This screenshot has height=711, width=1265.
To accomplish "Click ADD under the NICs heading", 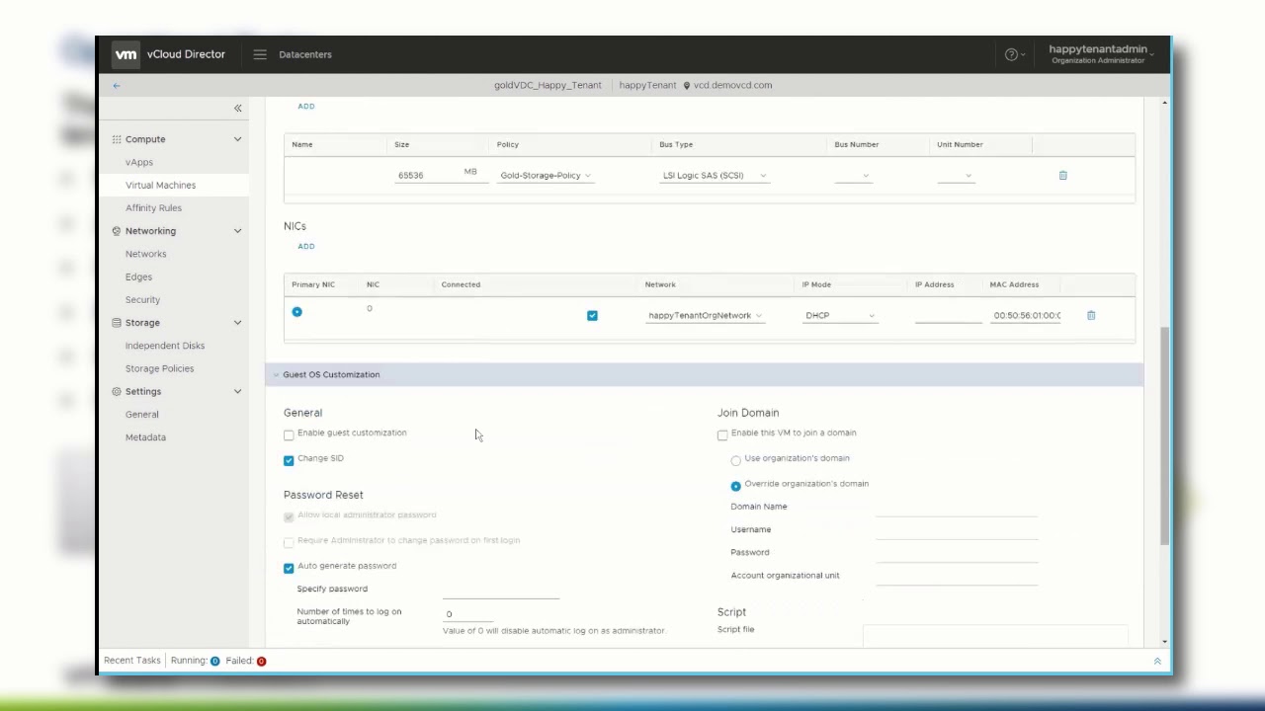I will 306,247.
